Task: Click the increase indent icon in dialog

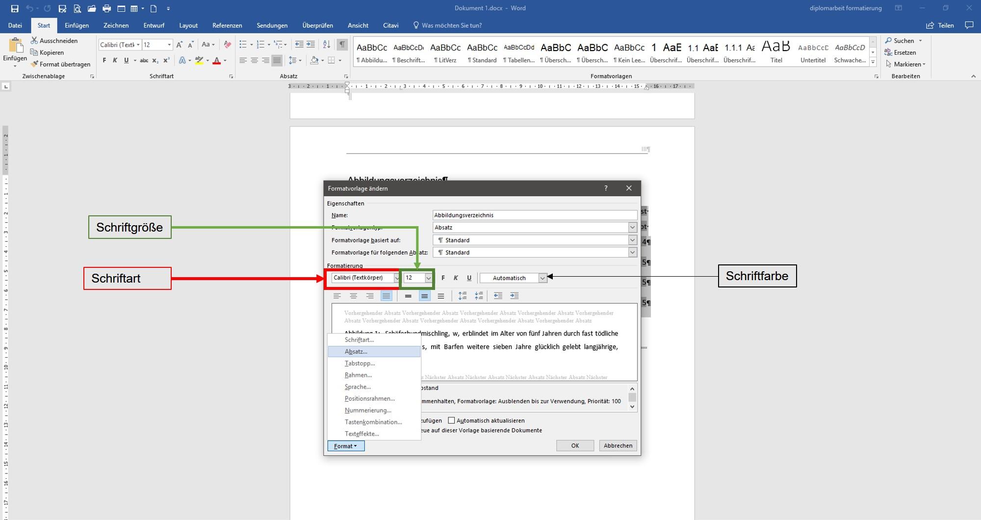Action: 515,296
